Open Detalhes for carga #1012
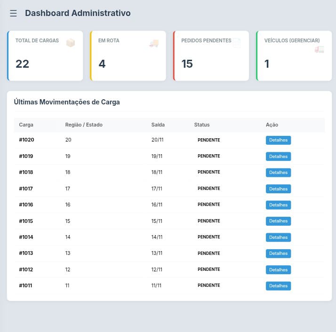 tap(278, 270)
